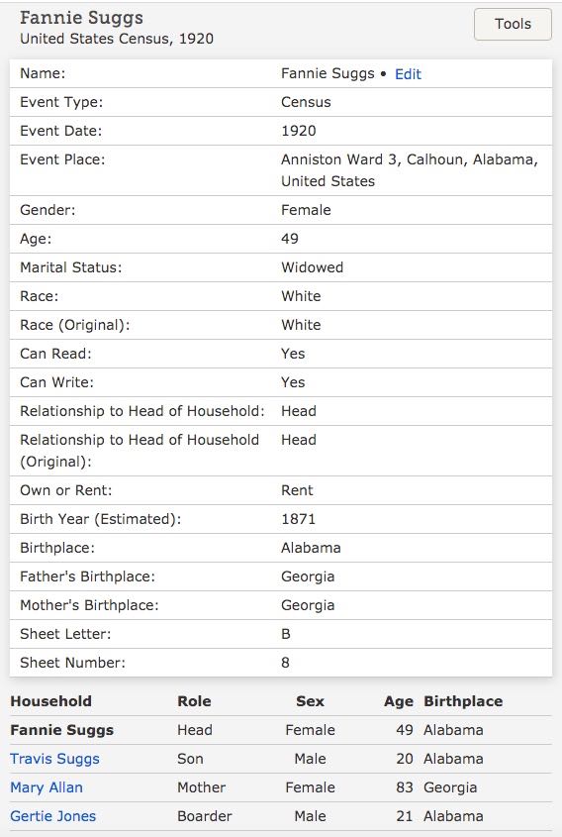Viewport: 562px width, 837px height.
Task: Open the Tools button
Action: coord(513,24)
